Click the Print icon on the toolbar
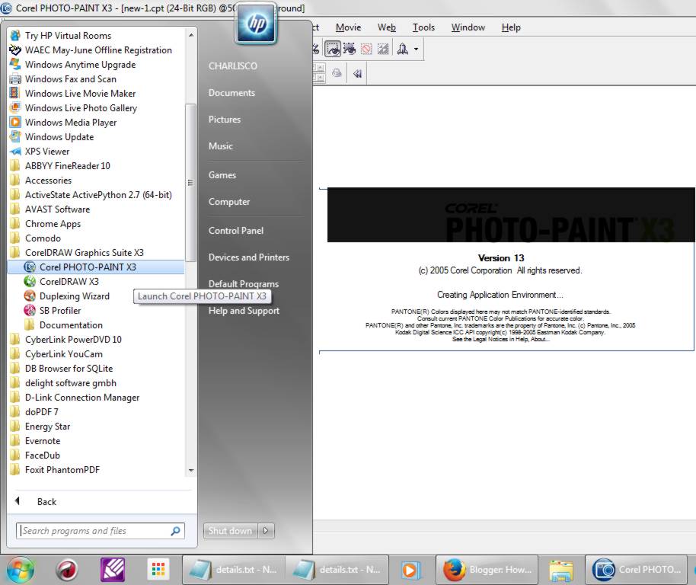The height and width of the screenshot is (585, 696). pos(337,73)
